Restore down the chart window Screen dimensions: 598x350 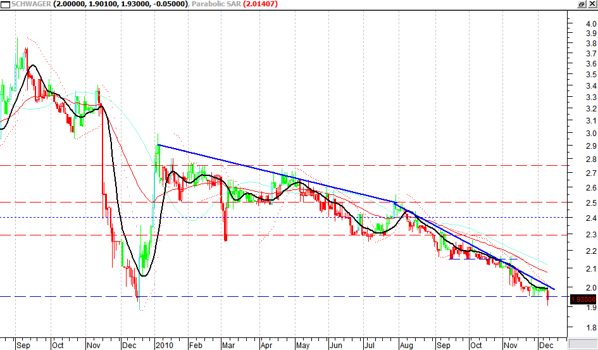click(x=582, y=4)
